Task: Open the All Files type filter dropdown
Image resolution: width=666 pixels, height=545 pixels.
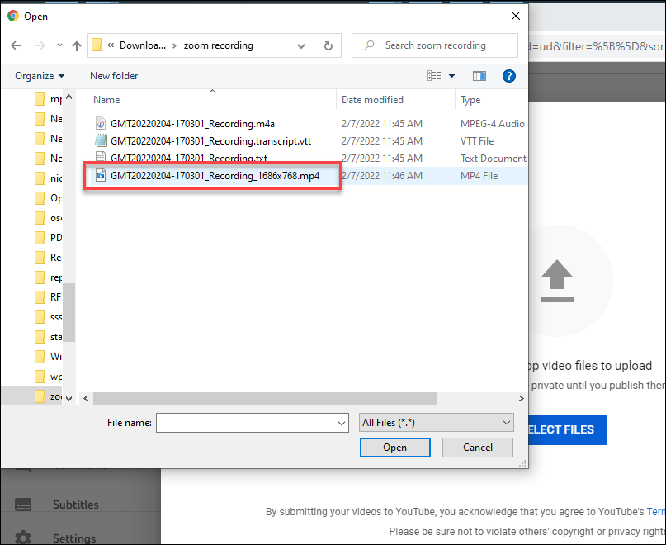Action: click(x=437, y=423)
